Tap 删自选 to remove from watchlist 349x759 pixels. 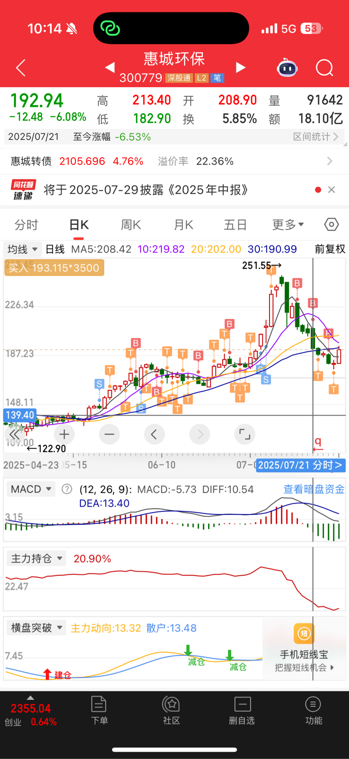tap(242, 710)
